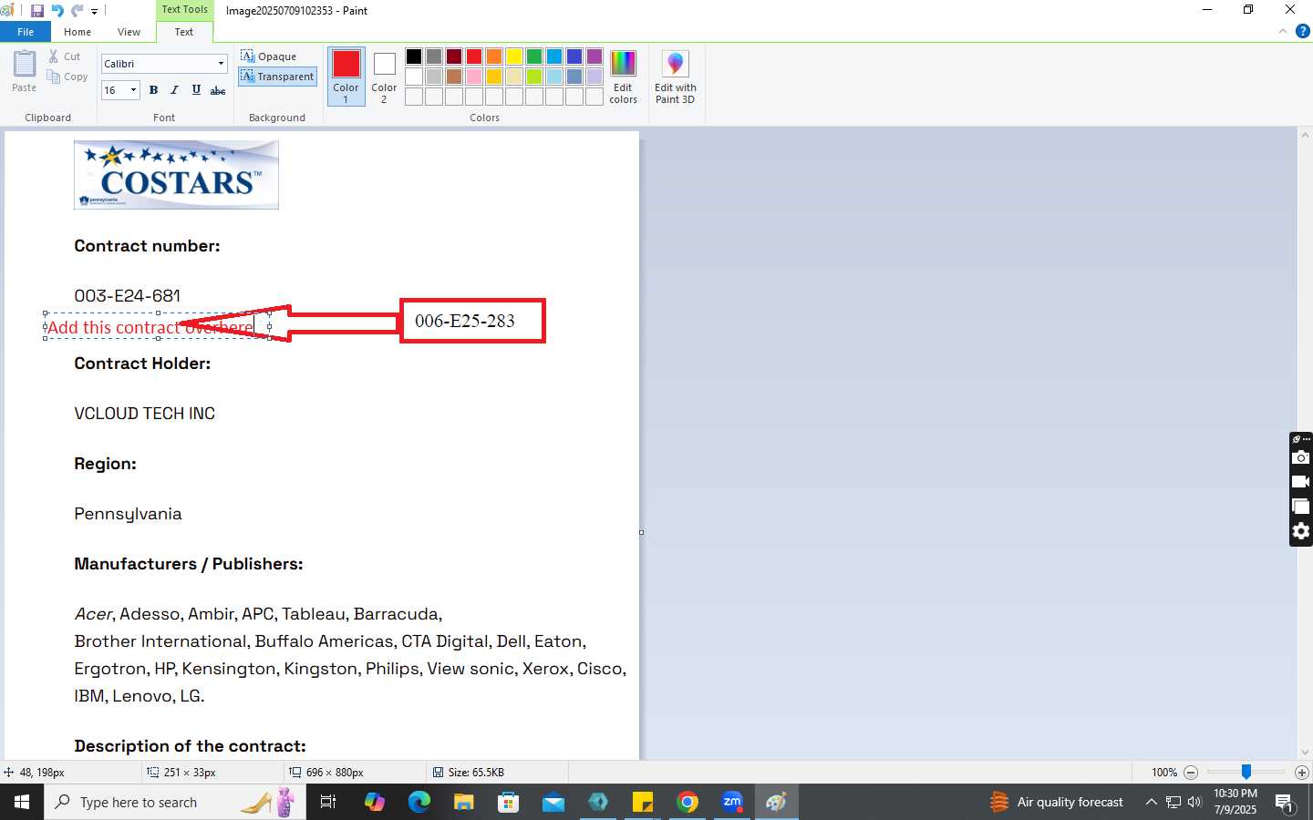1313x820 pixels.
Task: Select the Text tab
Action: [184, 32]
